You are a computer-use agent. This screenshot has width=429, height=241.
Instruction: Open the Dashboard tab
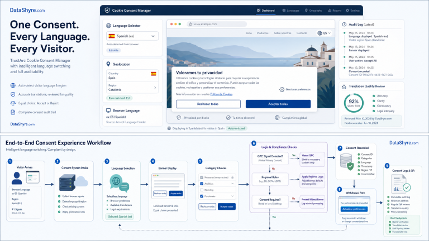point(266,11)
